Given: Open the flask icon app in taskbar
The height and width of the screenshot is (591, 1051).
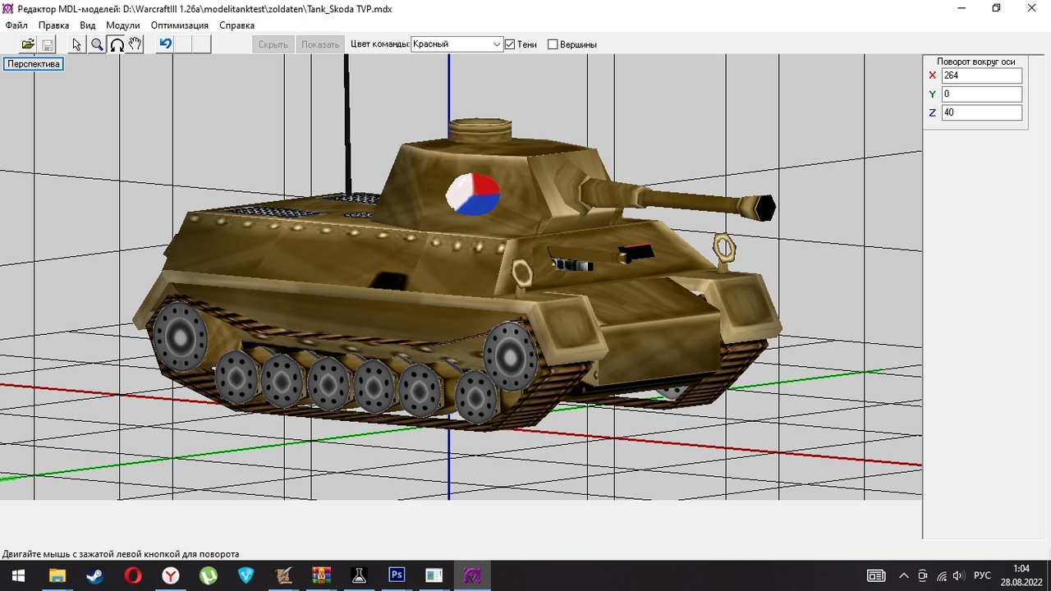Looking at the screenshot, I should (x=359, y=576).
